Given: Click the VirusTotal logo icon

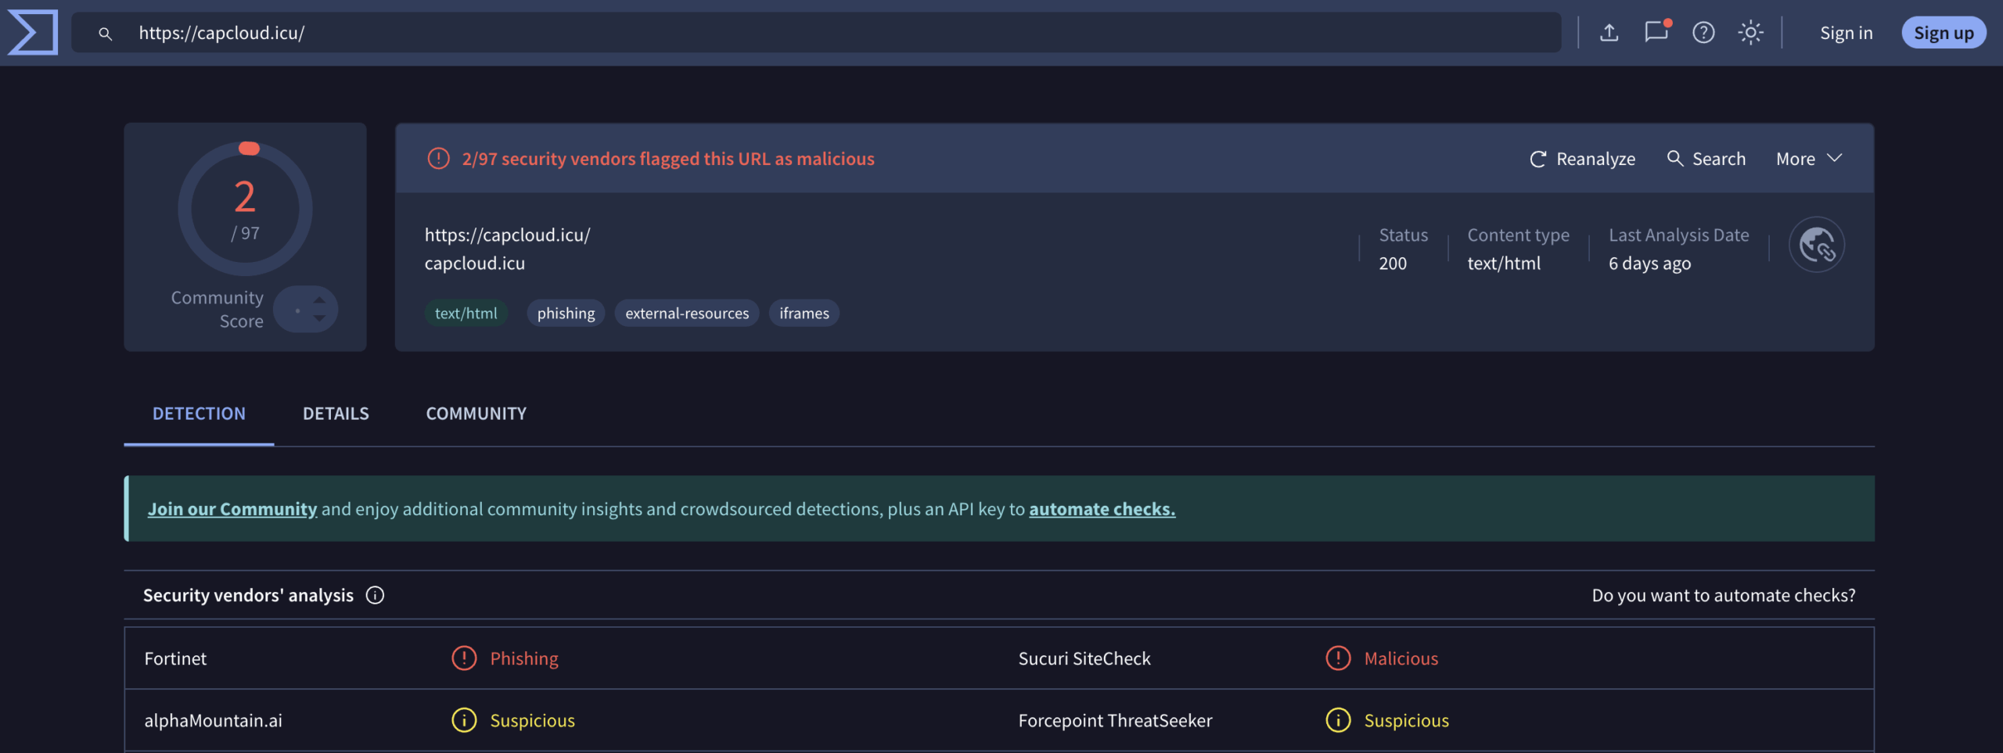Looking at the screenshot, I should click(x=33, y=32).
